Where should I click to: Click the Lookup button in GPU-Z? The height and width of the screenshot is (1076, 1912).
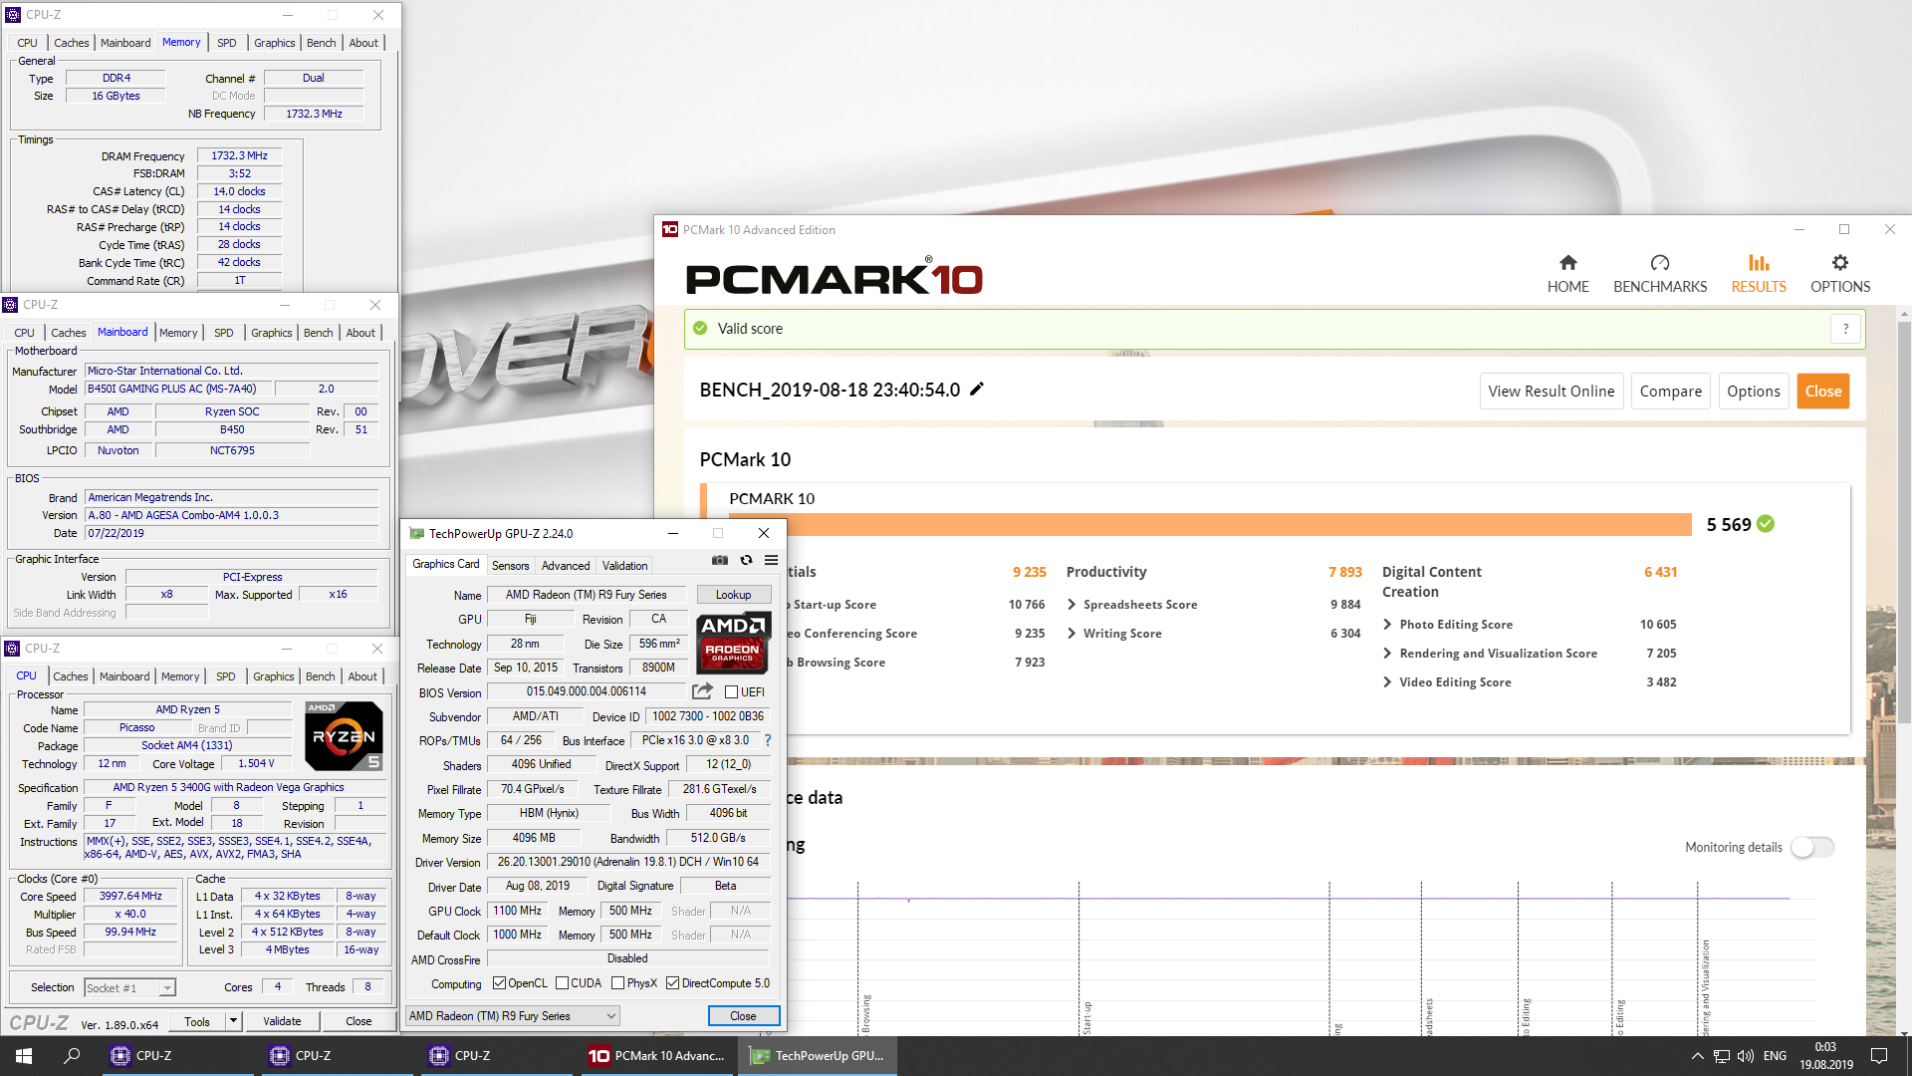(733, 595)
